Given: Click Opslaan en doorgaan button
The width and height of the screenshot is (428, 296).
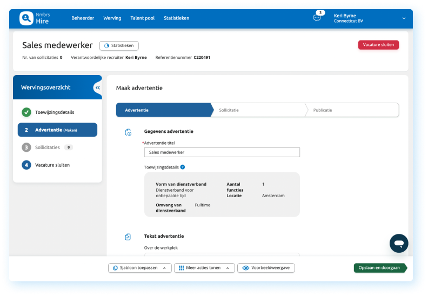Looking at the screenshot, I should tap(380, 268).
